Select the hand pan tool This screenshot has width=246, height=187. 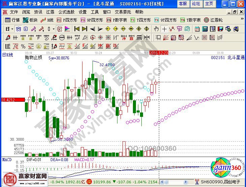coord(156,29)
